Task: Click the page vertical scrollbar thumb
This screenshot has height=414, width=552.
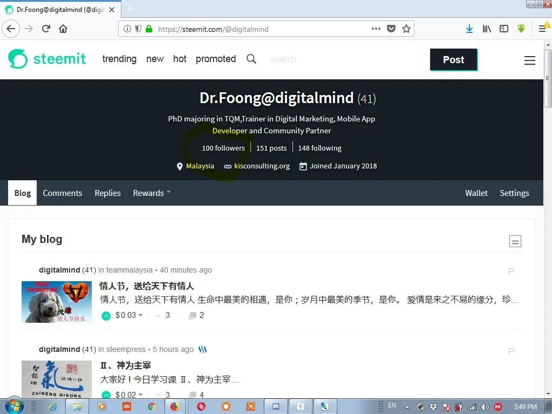Action: pyautogui.click(x=548, y=78)
